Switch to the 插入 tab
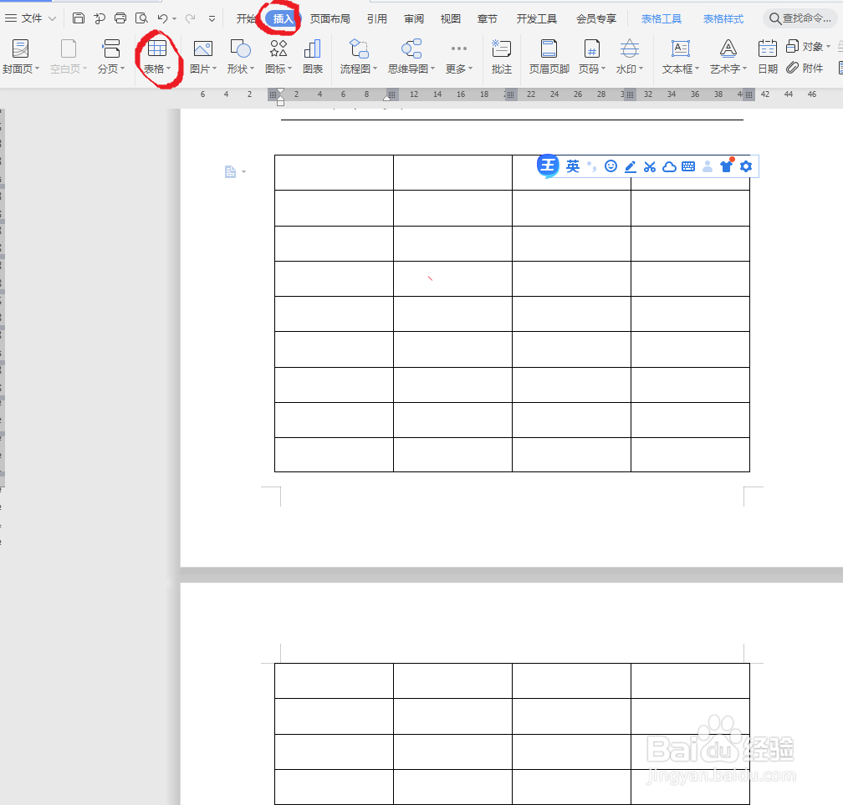This screenshot has height=805, width=843. tap(283, 18)
